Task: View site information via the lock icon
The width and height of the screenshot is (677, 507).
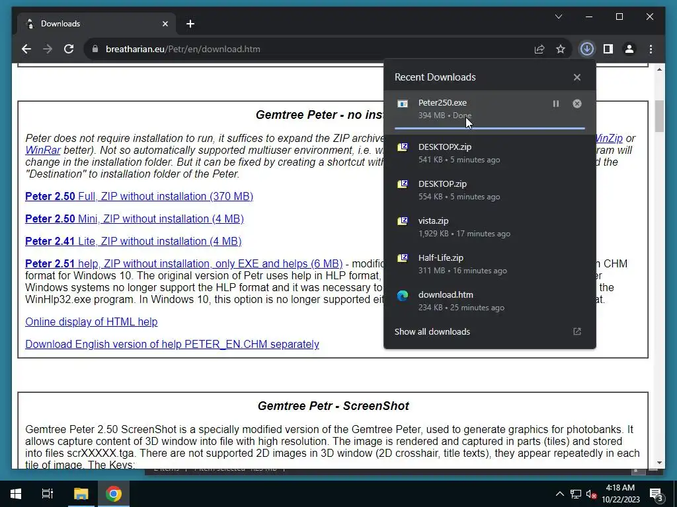Action: click(x=95, y=49)
